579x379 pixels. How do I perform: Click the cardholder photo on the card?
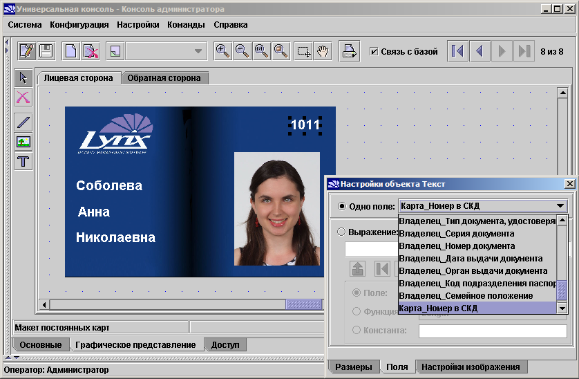click(x=277, y=209)
